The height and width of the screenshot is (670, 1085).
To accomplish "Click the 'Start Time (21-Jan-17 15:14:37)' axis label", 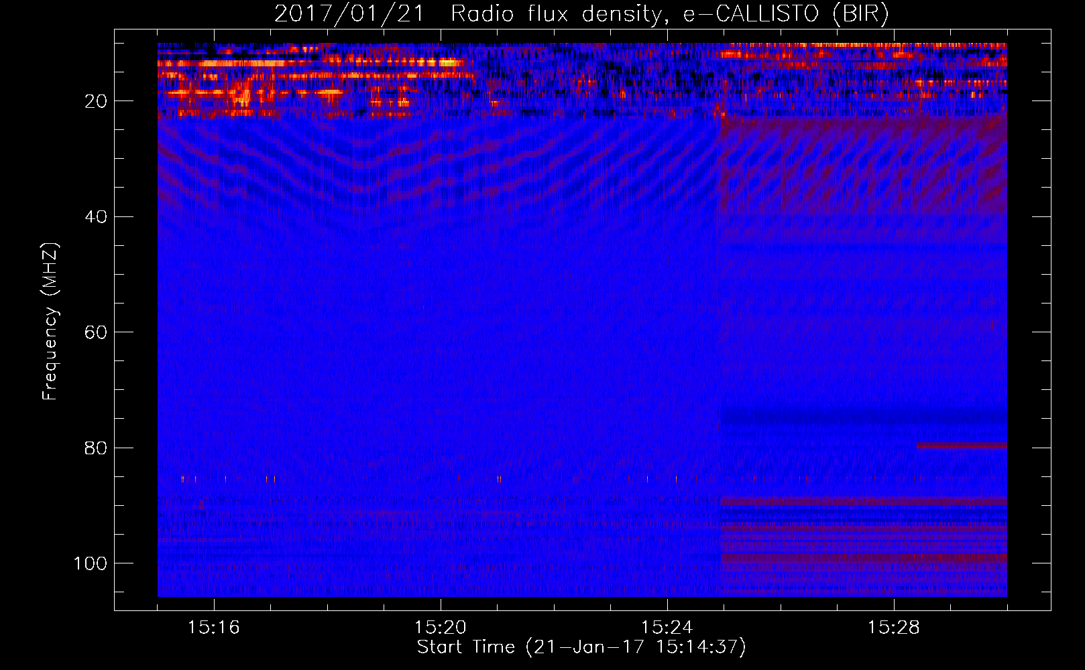I will click(581, 647).
